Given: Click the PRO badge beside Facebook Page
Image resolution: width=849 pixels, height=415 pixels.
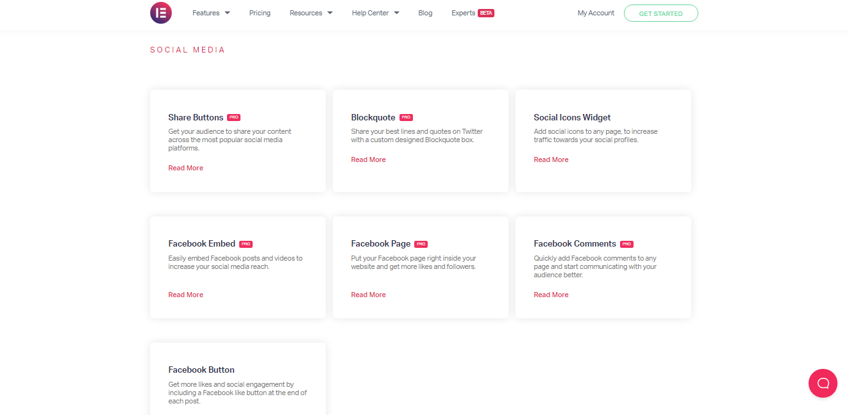Looking at the screenshot, I should pyautogui.click(x=421, y=244).
